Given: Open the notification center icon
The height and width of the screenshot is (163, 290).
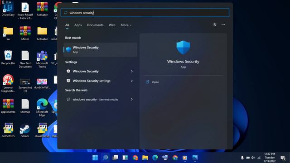Looking at the screenshot, I should pyautogui.click(x=283, y=158).
